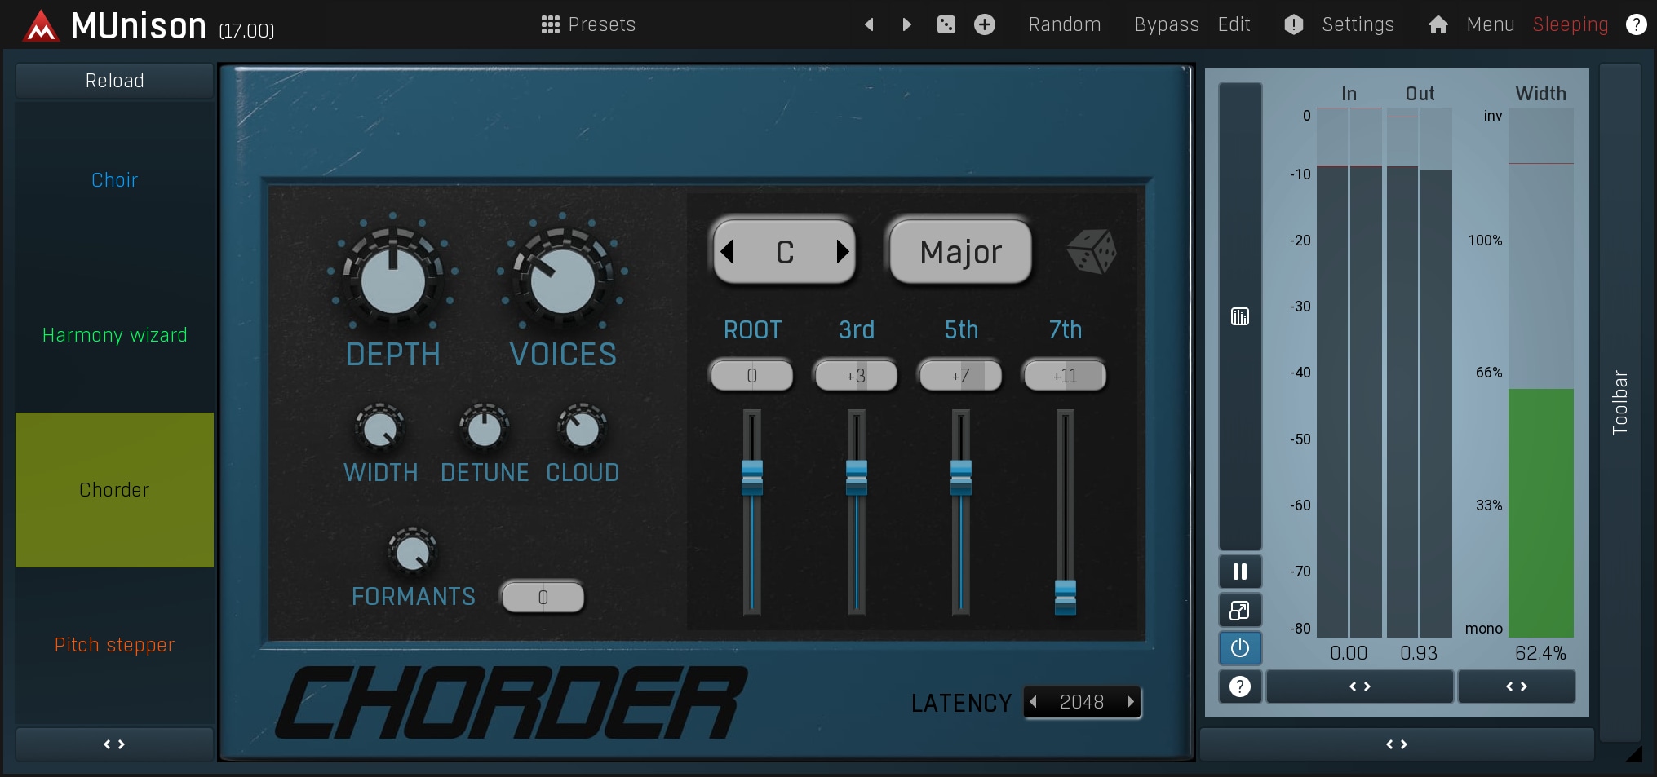The image size is (1657, 777).
Task: Switch to the Choir tab
Action: coord(114,180)
